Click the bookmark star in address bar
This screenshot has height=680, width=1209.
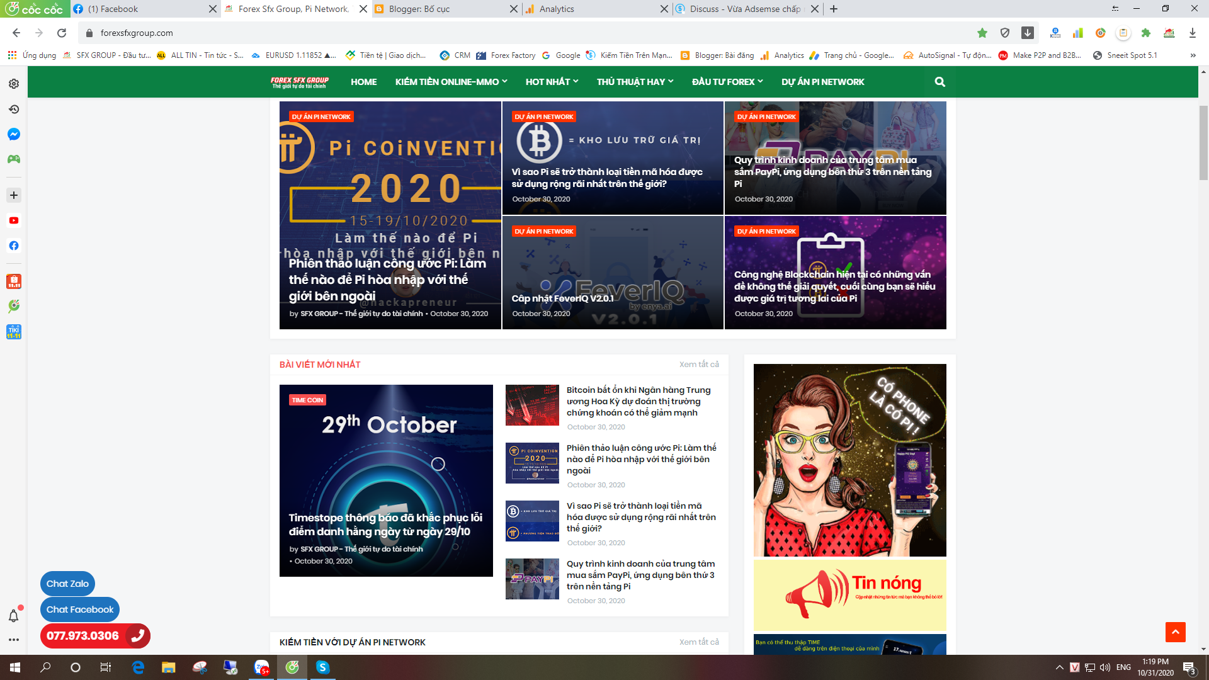point(982,33)
